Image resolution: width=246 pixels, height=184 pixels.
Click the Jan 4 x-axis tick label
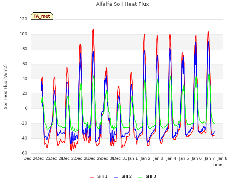tap(171, 158)
